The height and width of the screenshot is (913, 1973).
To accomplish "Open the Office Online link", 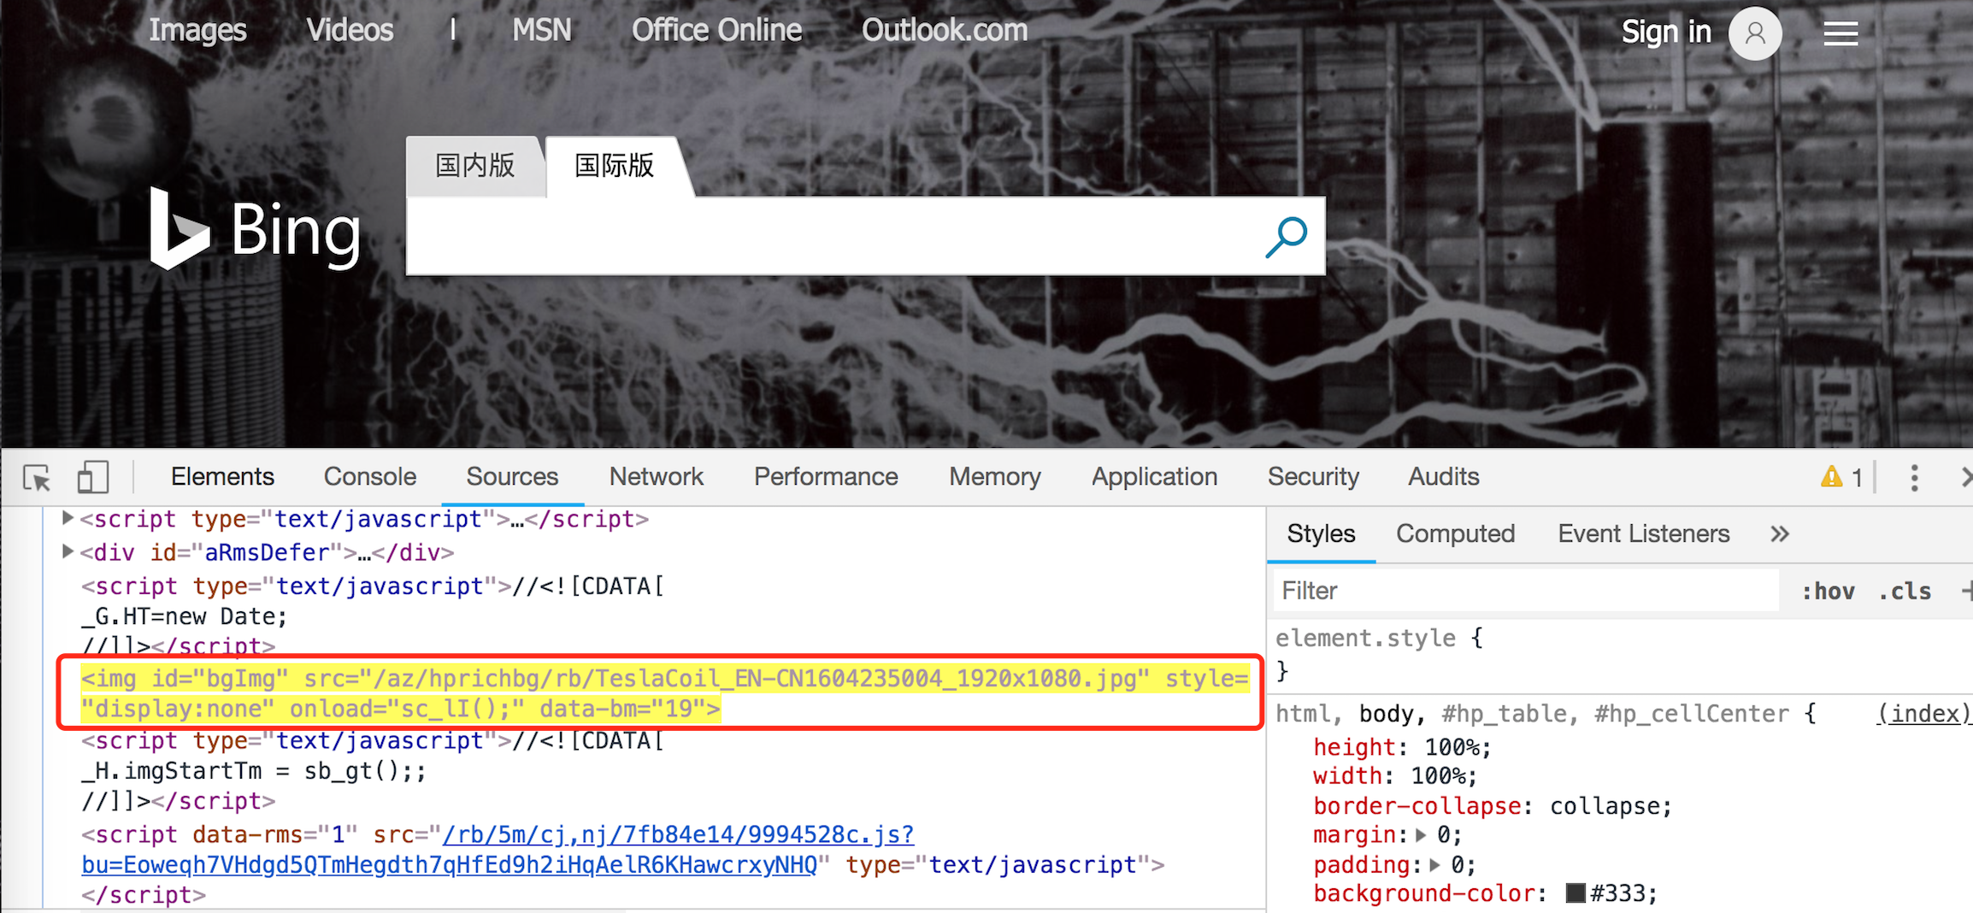I will click(x=717, y=31).
